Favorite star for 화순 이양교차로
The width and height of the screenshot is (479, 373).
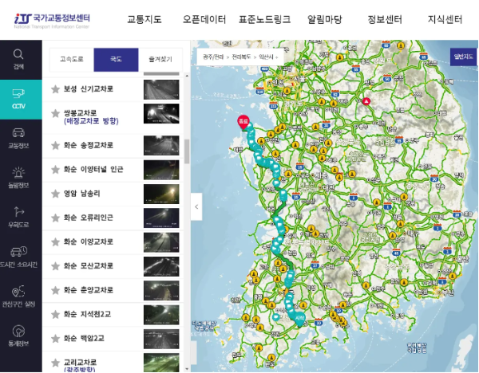[55, 242]
